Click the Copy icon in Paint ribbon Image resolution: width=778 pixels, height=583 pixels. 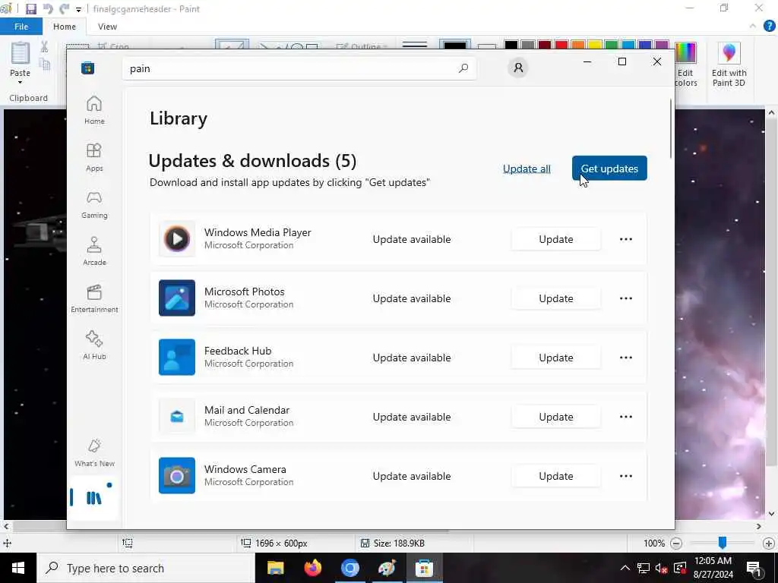pos(44,65)
